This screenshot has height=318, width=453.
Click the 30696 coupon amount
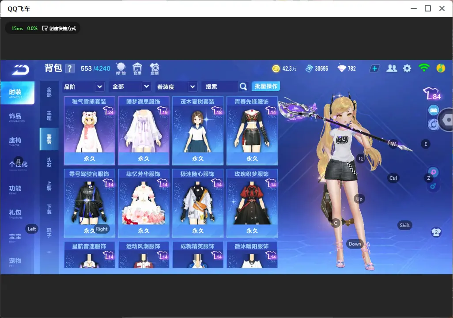tap(321, 68)
